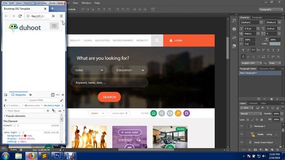Select the Basic Paragraph style
The image size is (285, 160).
click(260, 73)
